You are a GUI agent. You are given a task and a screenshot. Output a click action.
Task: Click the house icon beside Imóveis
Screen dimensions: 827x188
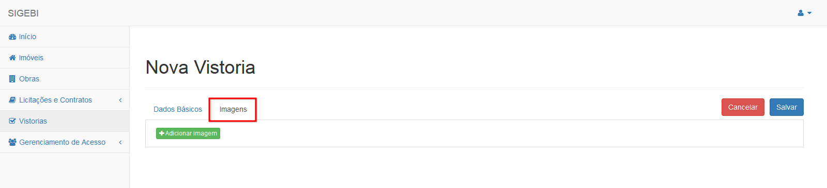12,58
